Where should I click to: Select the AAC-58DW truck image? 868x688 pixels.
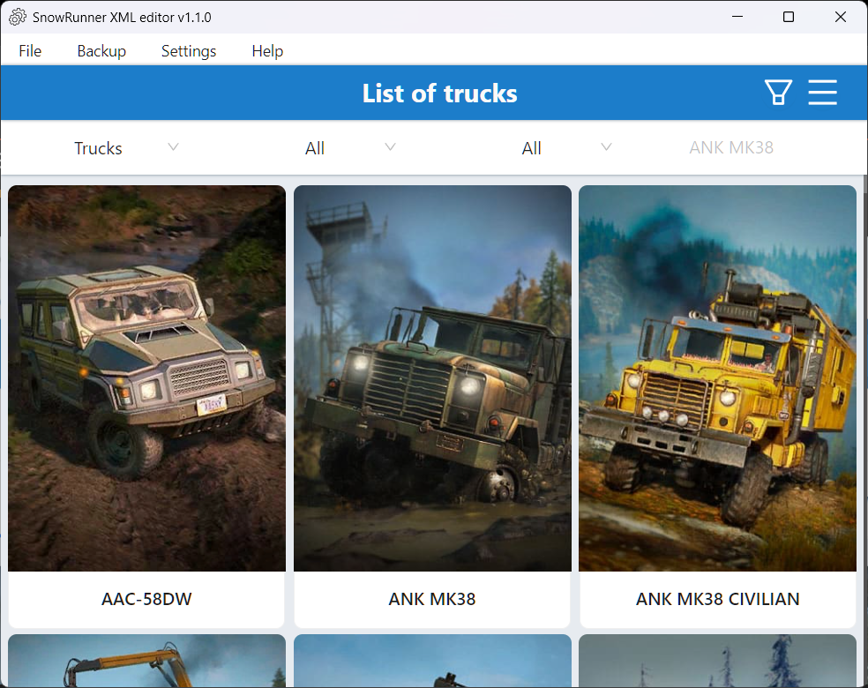tap(146, 378)
